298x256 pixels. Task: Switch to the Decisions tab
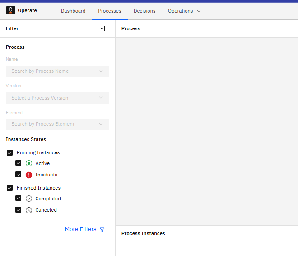pos(144,11)
